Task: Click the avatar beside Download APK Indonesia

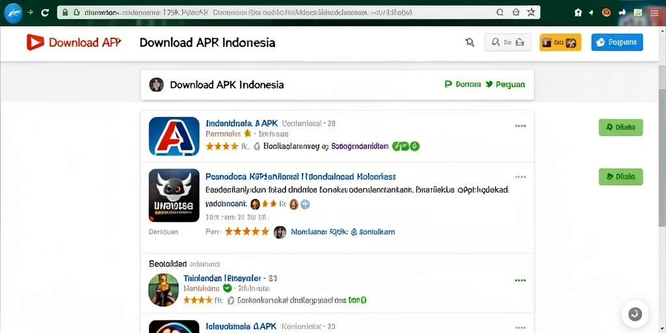Action: (x=156, y=85)
